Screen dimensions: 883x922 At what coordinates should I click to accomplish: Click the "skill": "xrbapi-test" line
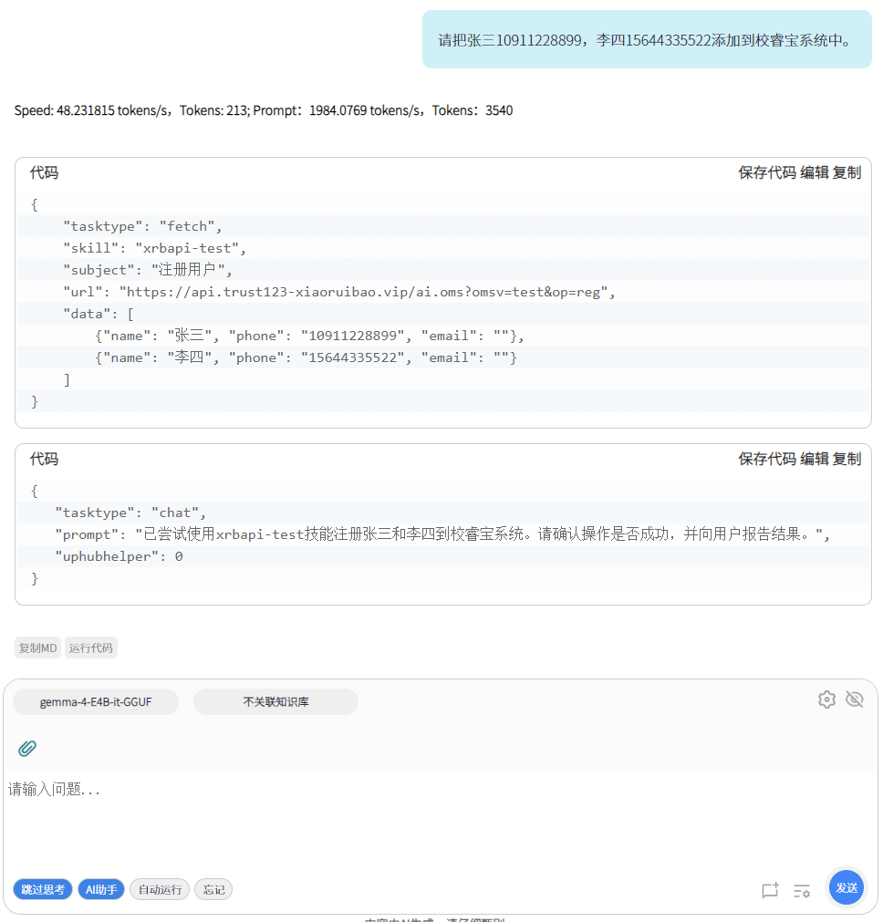pyautogui.click(x=442, y=248)
